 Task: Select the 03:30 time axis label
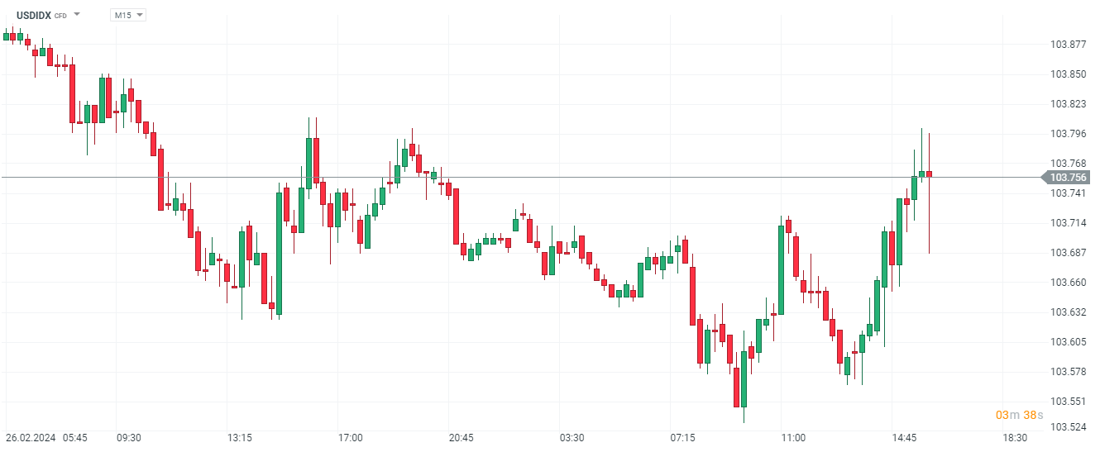click(572, 437)
